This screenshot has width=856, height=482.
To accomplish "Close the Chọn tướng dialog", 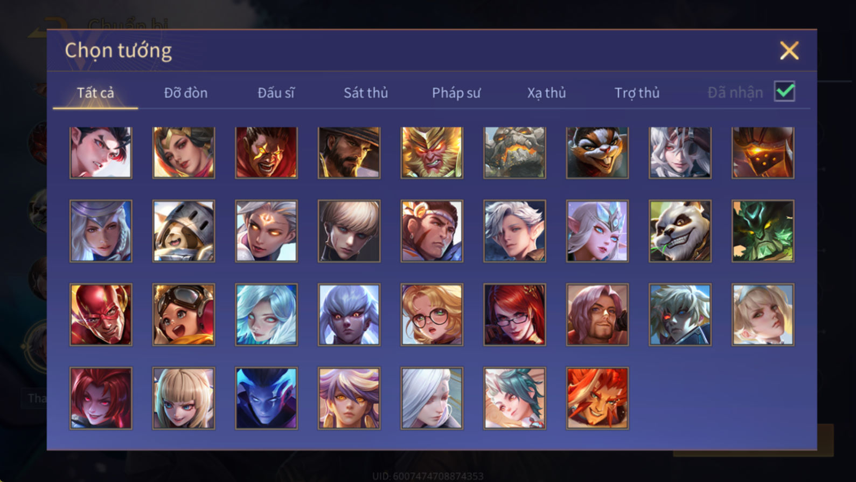I will pos(789,51).
